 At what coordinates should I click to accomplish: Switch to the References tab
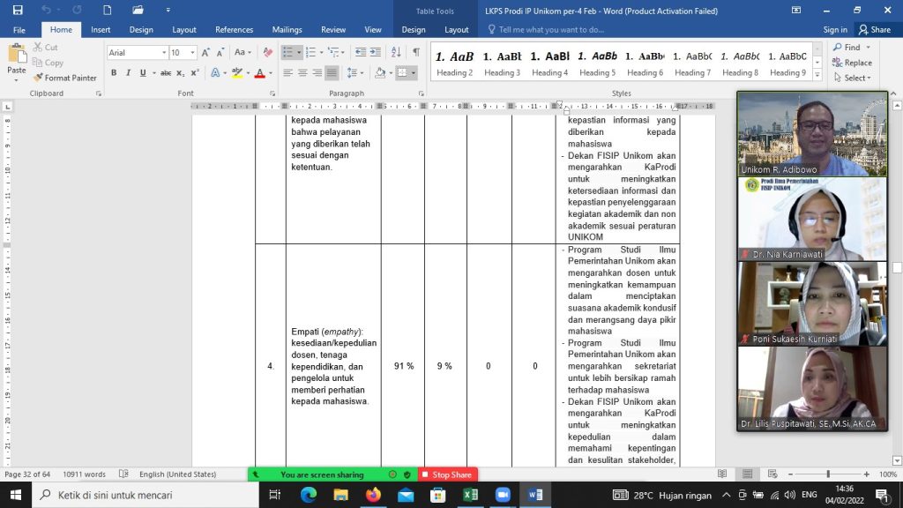[234, 29]
